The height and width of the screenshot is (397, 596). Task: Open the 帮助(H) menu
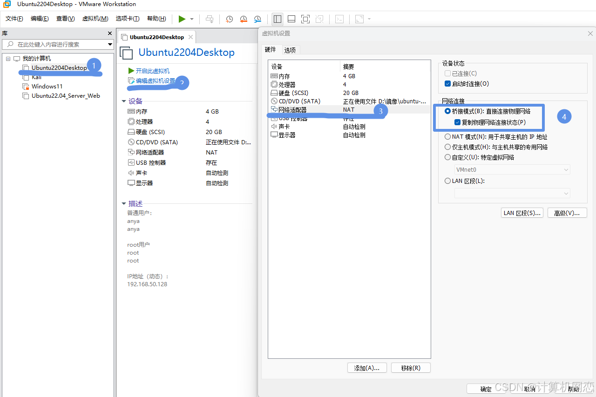156,19
